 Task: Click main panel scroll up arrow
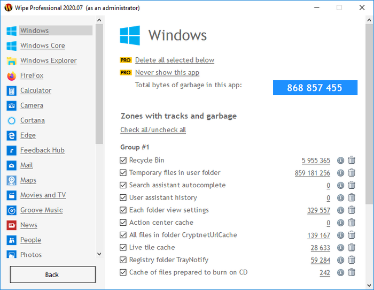(369, 20)
